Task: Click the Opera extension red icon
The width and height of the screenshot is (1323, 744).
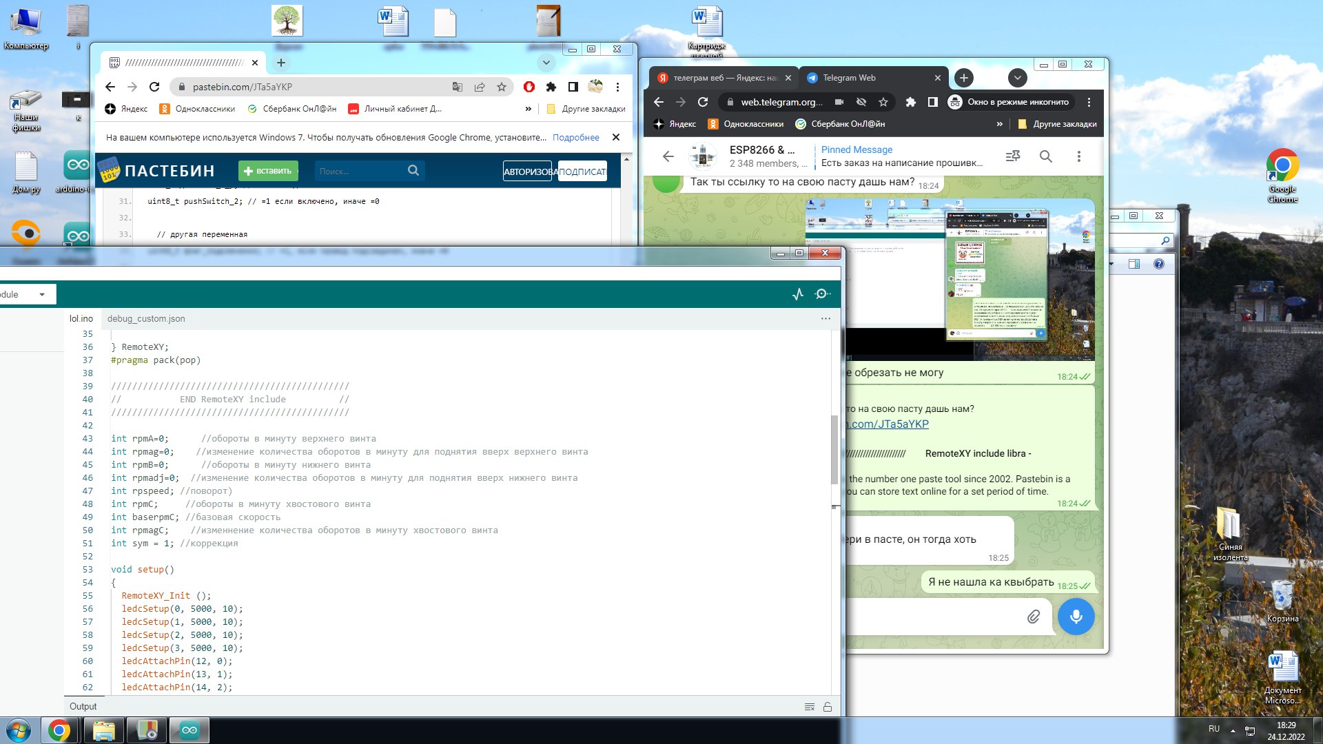Action: tap(529, 87)
